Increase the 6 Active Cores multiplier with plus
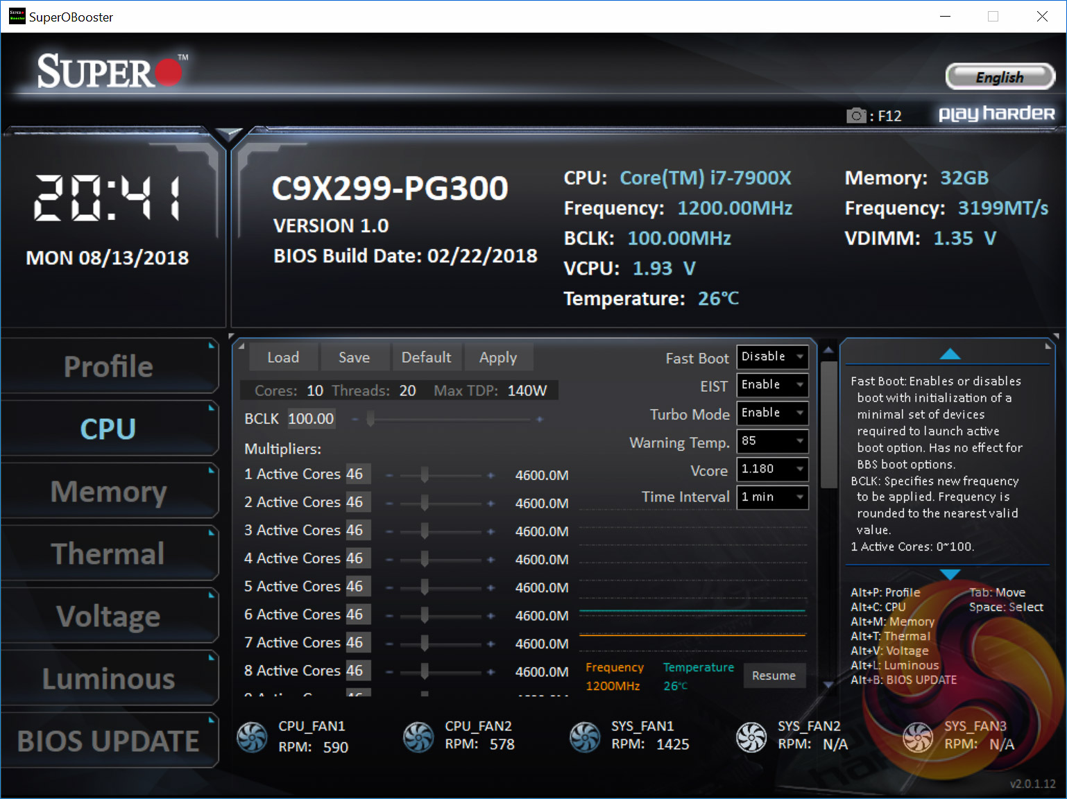 click(490, 616)
